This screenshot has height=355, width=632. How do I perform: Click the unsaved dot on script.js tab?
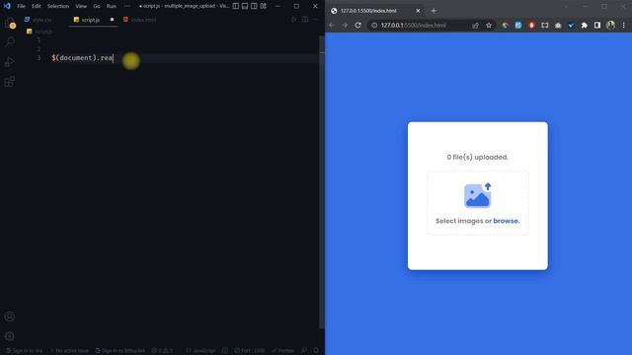112,20
